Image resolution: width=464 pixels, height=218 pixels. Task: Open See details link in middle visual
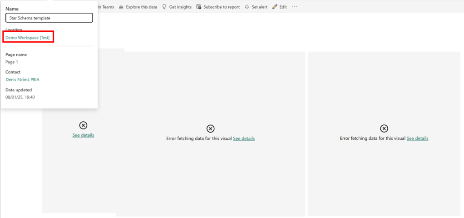(244, 139)
